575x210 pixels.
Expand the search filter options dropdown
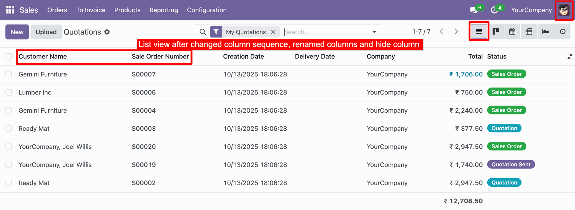(x=374, y=32)
